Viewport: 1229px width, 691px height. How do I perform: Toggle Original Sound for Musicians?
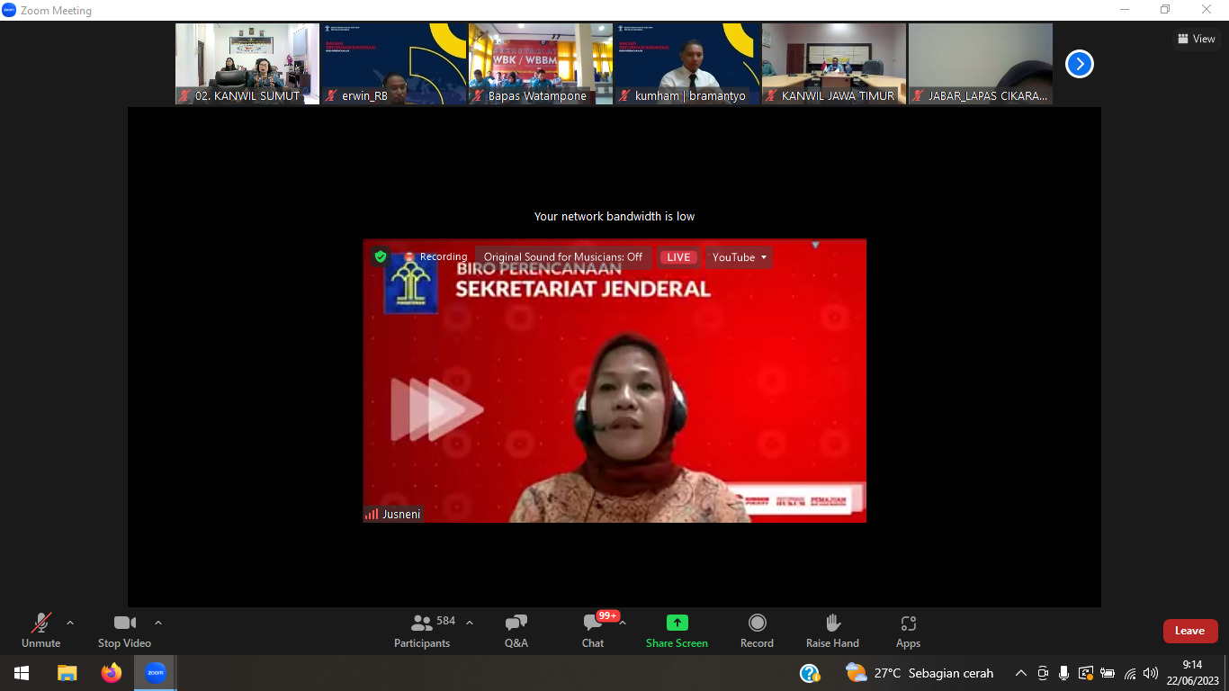click(563, 257)
